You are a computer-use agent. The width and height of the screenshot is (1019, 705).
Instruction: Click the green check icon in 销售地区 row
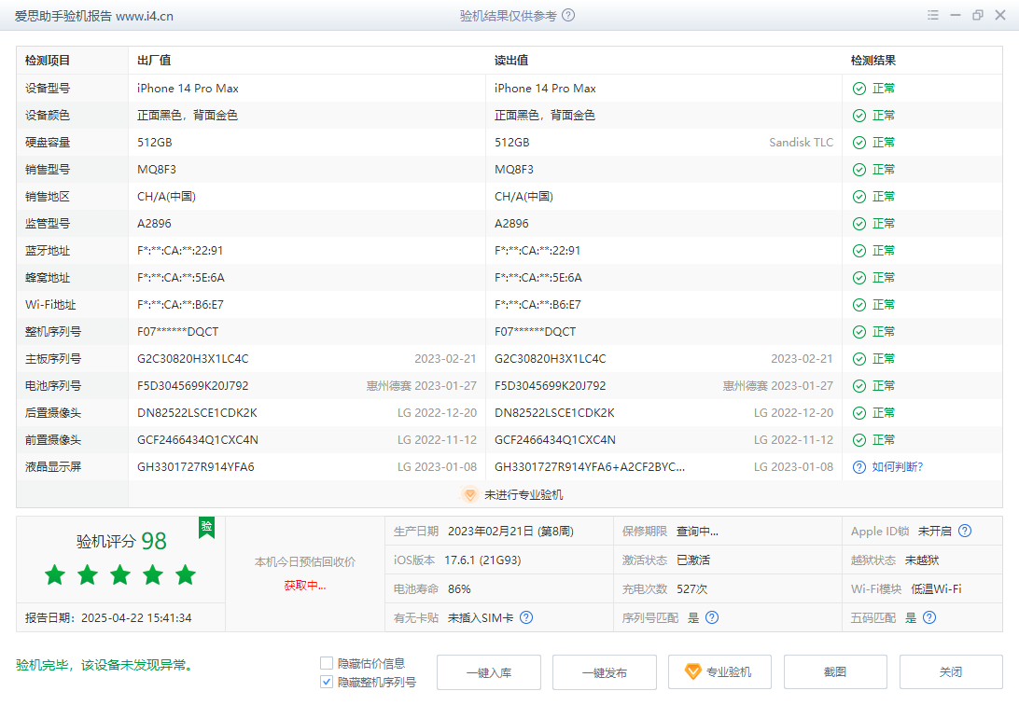coord(859,197)
